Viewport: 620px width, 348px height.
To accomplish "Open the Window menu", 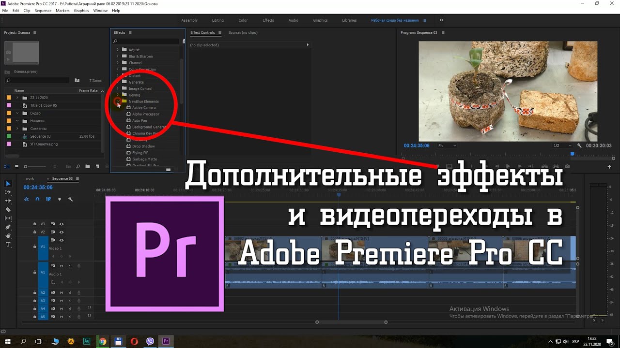I will coord(100,11).
